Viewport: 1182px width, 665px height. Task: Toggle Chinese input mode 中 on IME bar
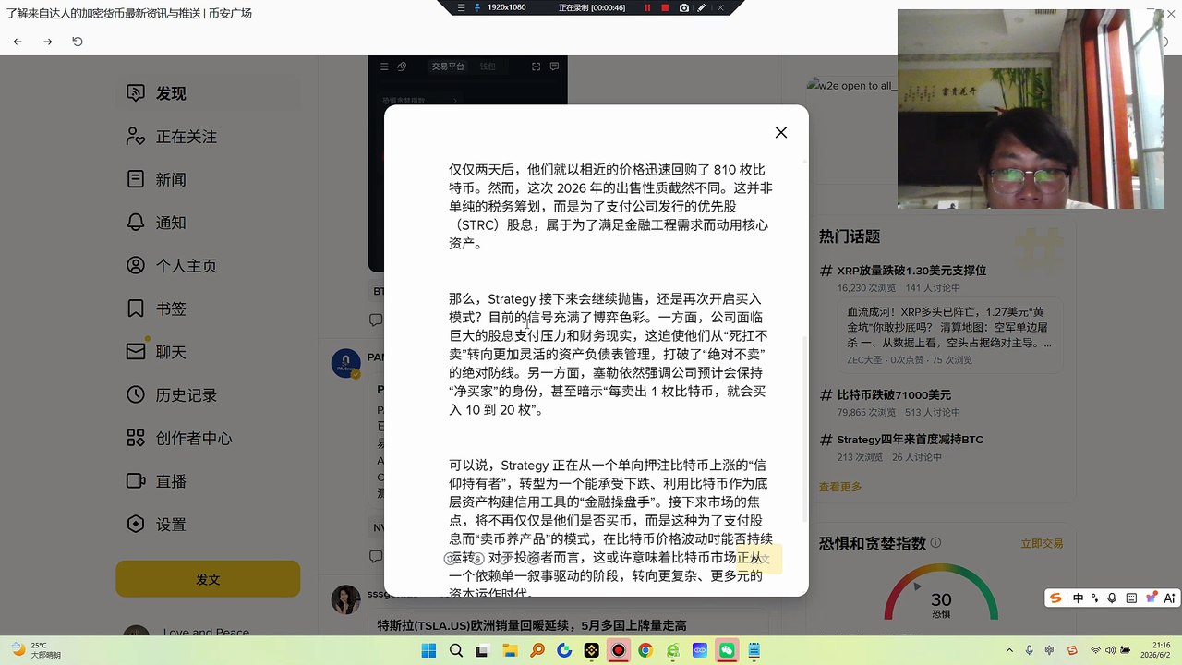1078,598
